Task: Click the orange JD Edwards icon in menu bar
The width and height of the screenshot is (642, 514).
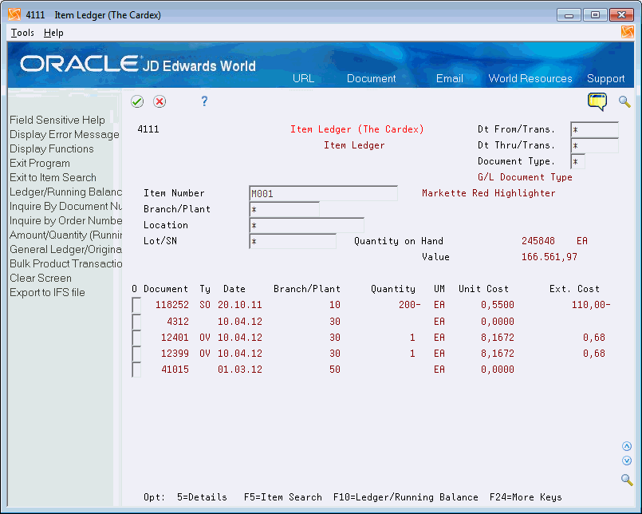Action: tap(627, 32)
